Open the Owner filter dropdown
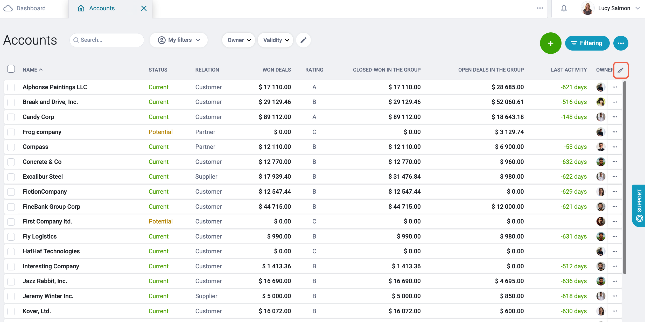 click(x=239, y=40)
